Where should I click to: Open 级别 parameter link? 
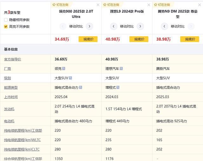7,78
